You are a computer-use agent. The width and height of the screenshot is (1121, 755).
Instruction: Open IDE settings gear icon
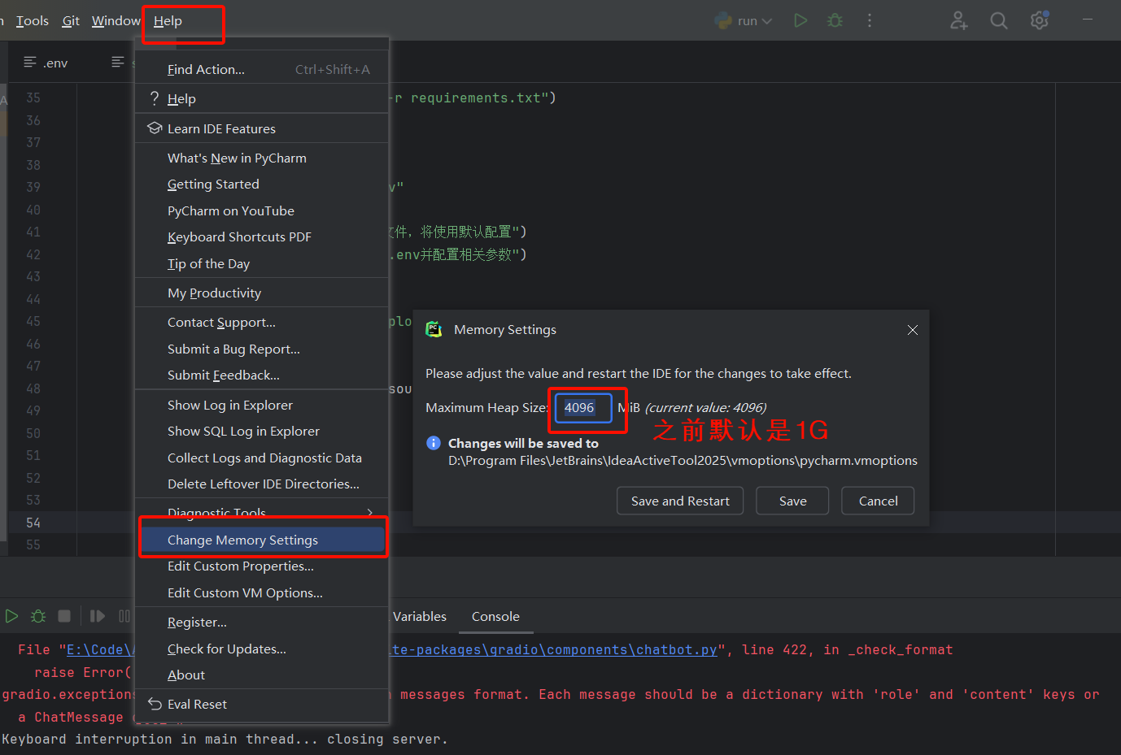[1040, 20]
